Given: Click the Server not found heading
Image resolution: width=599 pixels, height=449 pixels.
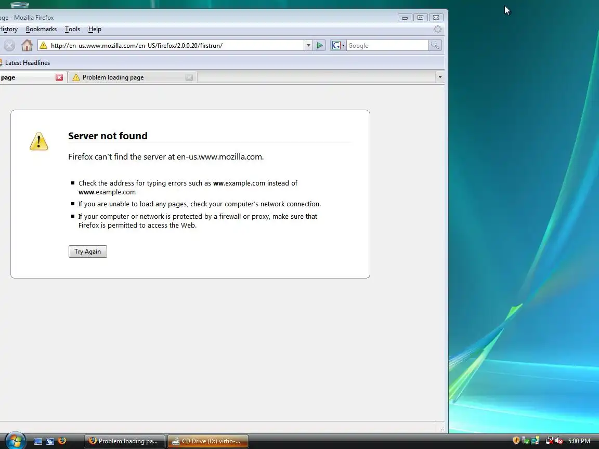Looking at the screenshot, I should pyautogui.click(x=108, y=136).
